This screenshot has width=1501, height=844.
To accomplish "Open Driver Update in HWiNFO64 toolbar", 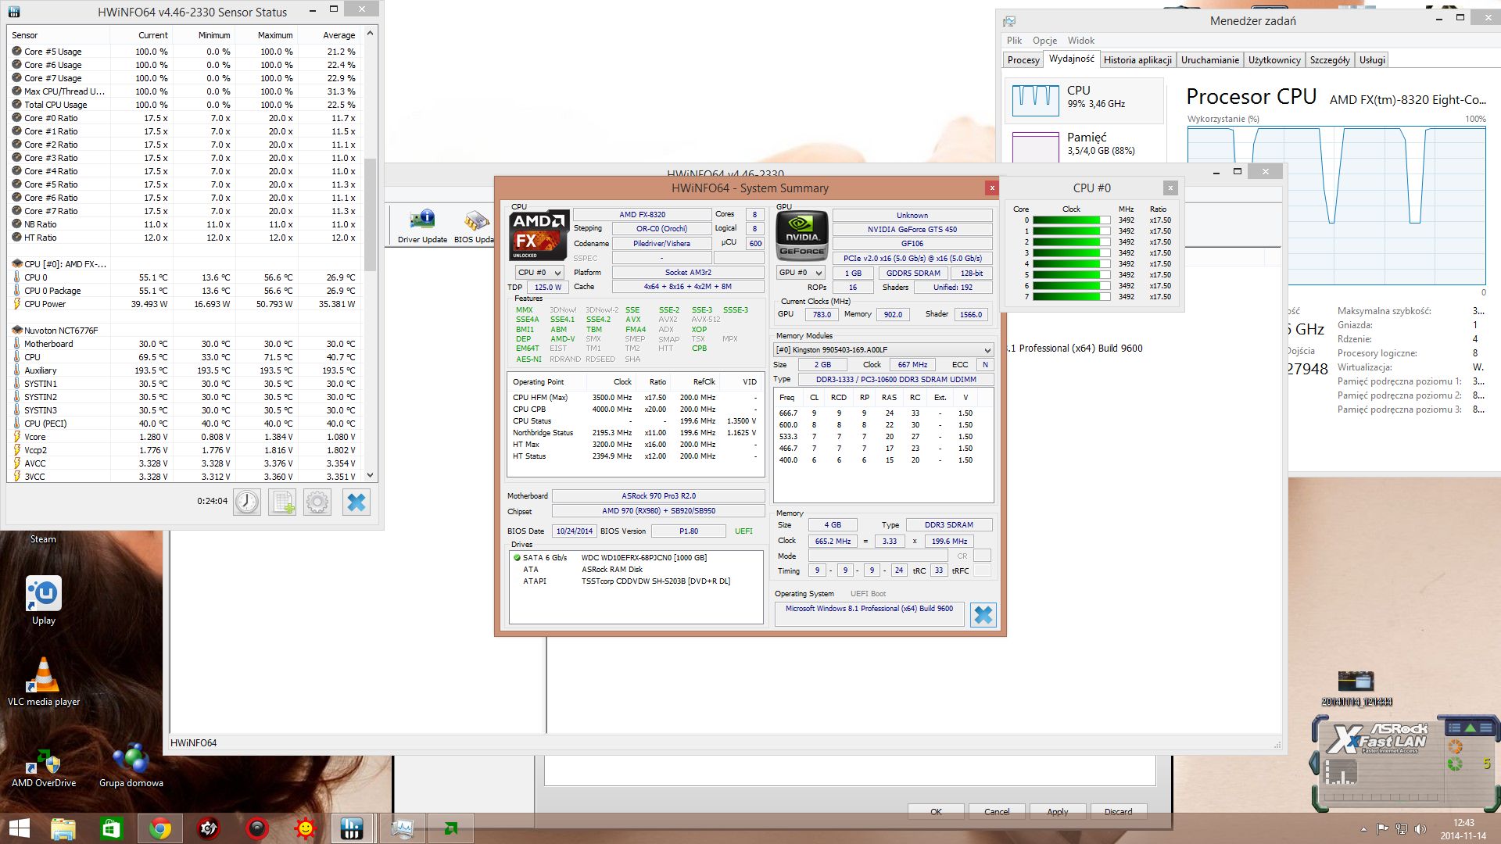I will (x=422, y=226).
